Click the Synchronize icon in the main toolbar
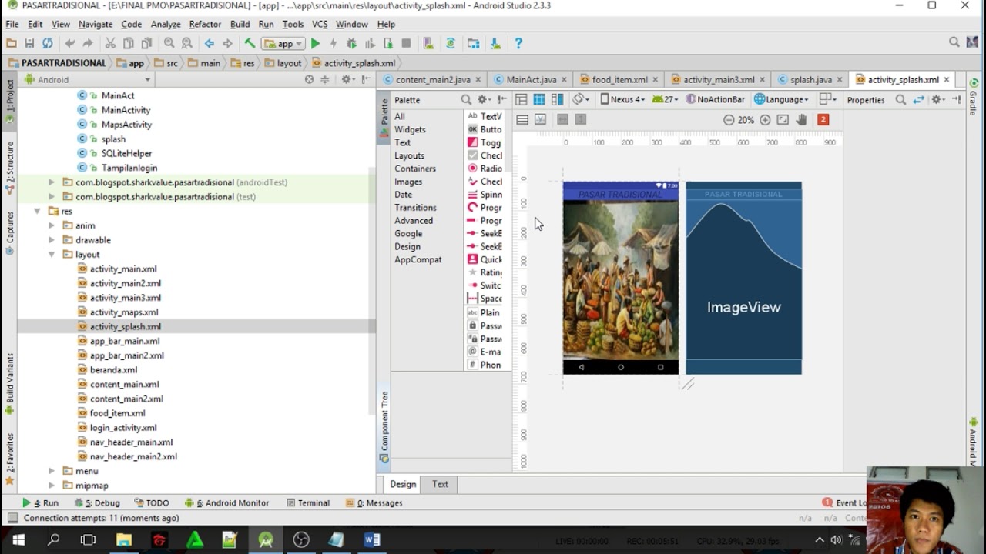Screen dimensions: 986x554 tap(48, 44)
